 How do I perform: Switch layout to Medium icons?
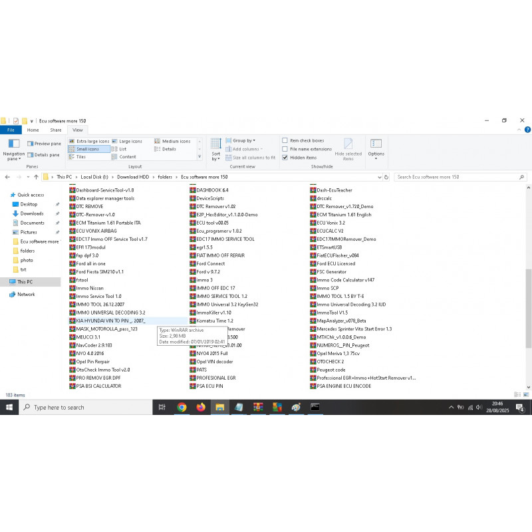click(x=172, y=141)
